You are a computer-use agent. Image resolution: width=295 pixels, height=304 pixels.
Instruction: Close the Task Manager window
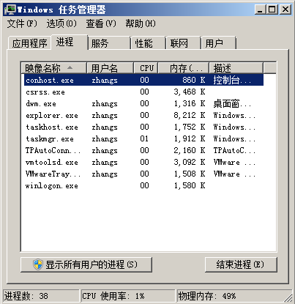tap(285, 10)
